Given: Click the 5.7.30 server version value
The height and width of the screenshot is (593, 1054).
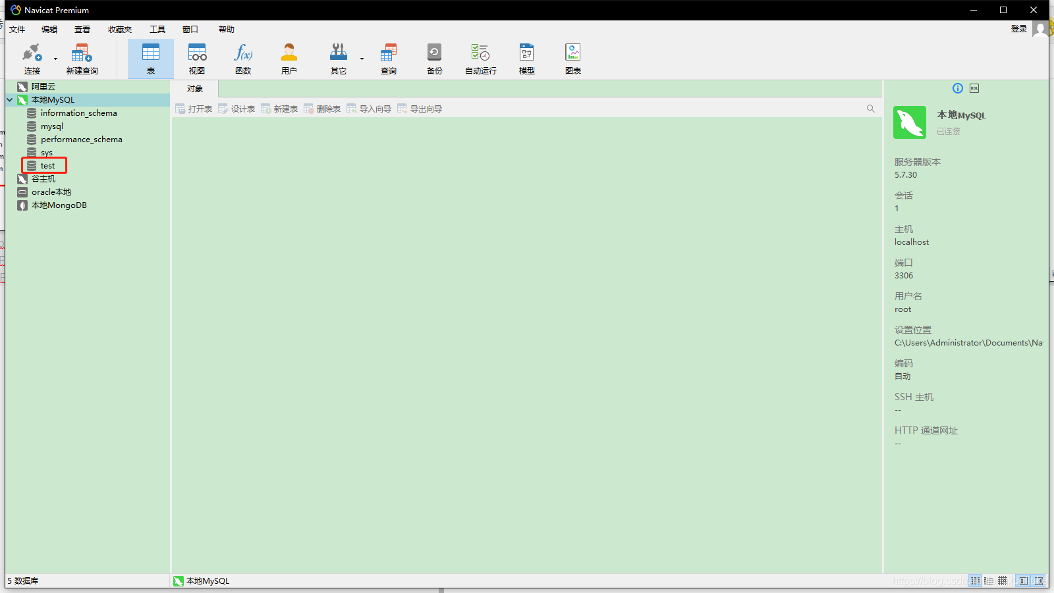Looking at the screenshot, I should [x=906, y=175].
